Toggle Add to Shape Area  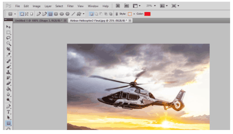tap(96, 14)
